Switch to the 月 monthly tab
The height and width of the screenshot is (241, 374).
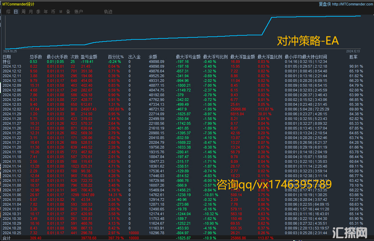31,12
